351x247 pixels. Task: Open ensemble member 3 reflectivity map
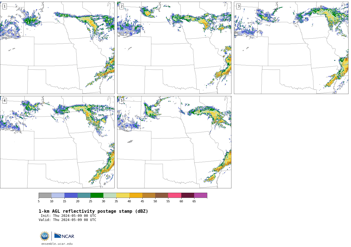click(291, 48)
